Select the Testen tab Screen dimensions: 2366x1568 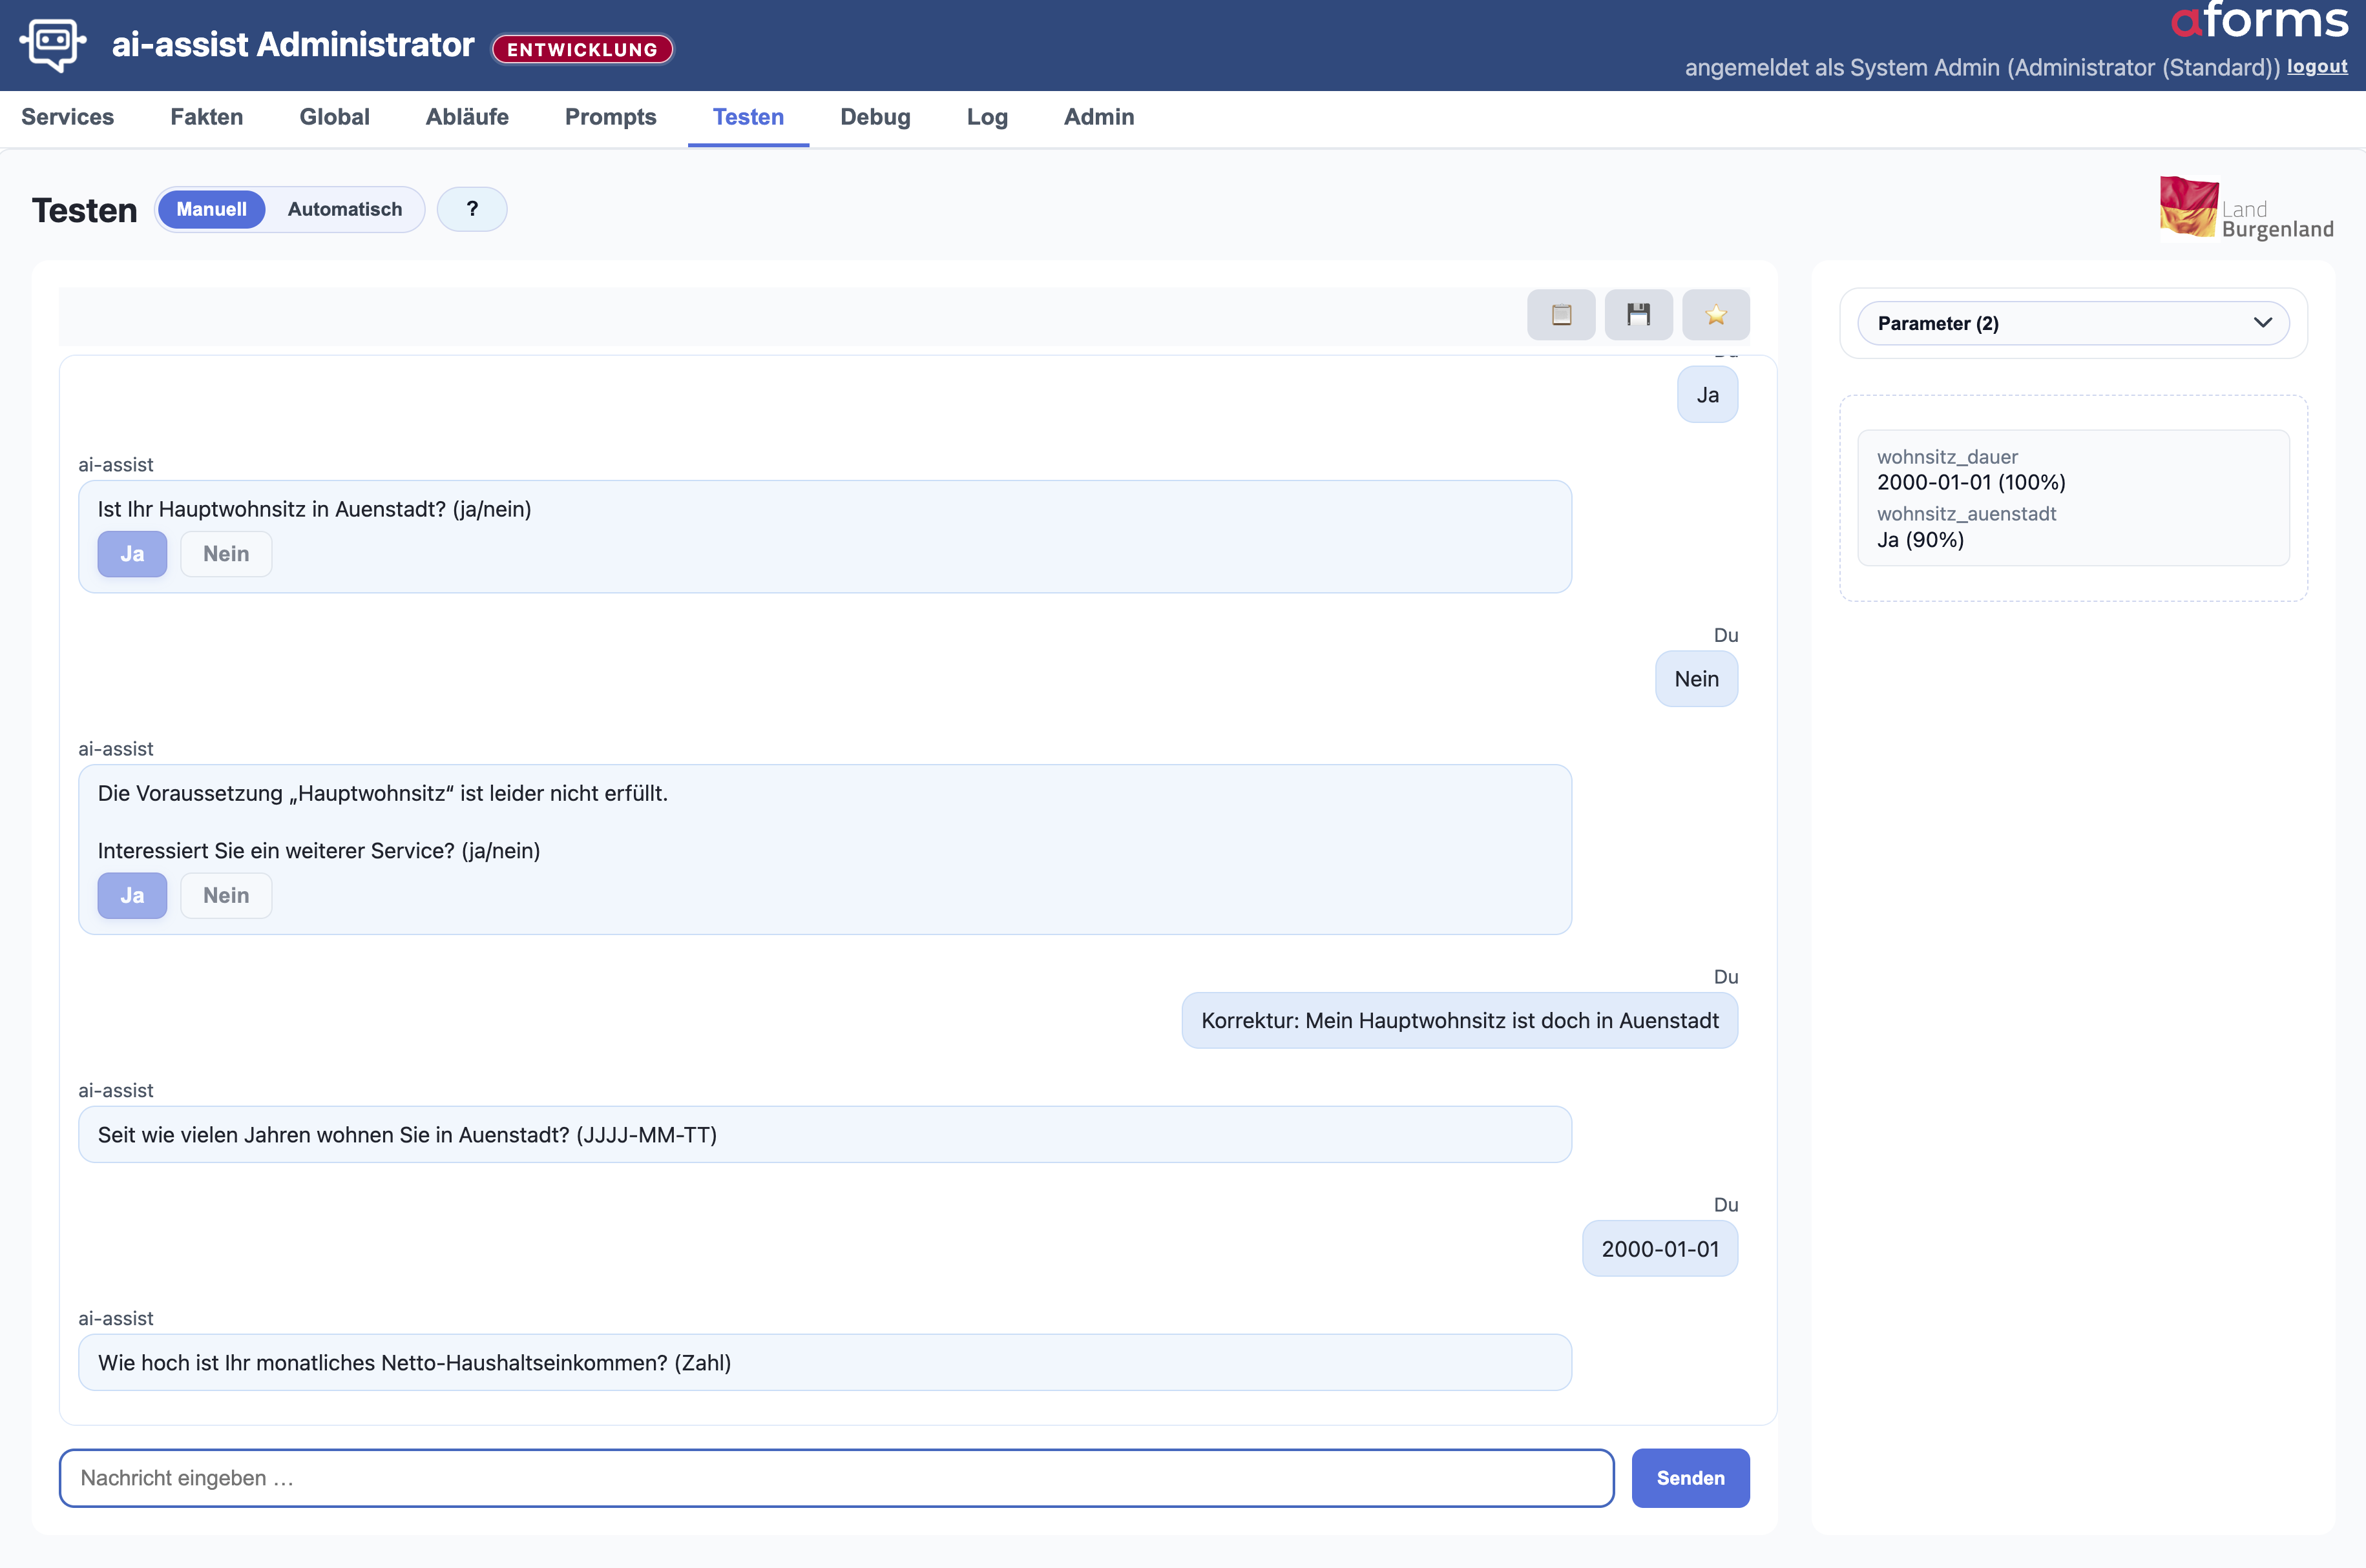tap(748, 117)
